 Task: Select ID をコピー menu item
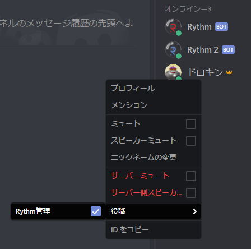[154, 229]
